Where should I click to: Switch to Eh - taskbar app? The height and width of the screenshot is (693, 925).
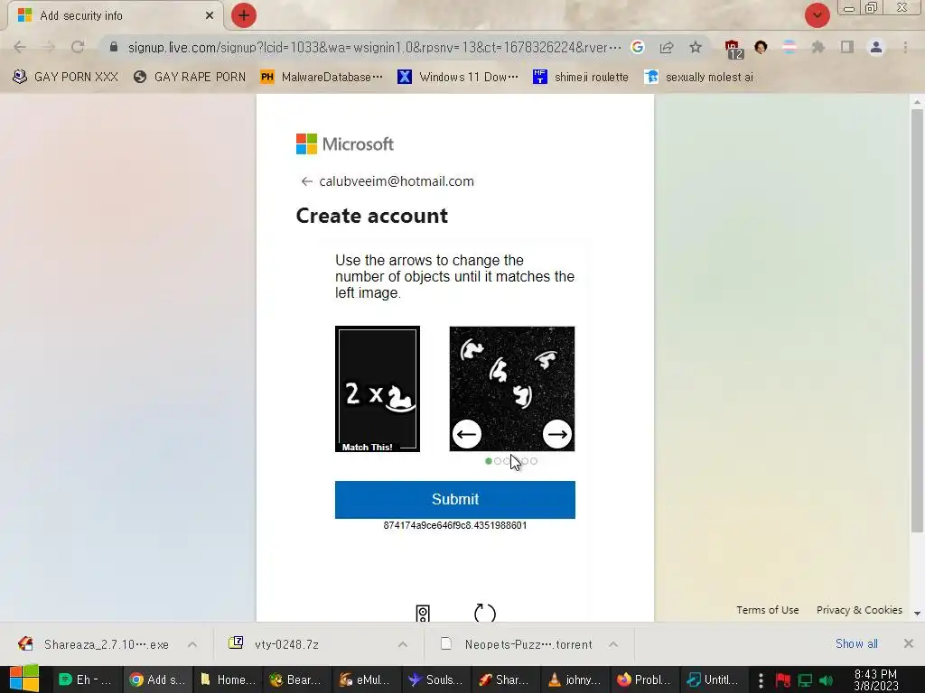click(87, 679)
